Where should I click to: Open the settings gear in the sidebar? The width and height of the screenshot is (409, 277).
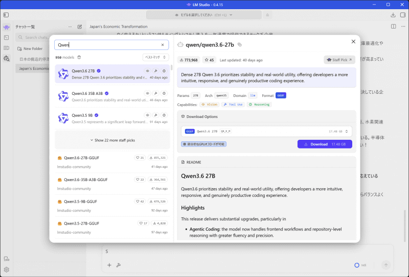coord(7,269)
